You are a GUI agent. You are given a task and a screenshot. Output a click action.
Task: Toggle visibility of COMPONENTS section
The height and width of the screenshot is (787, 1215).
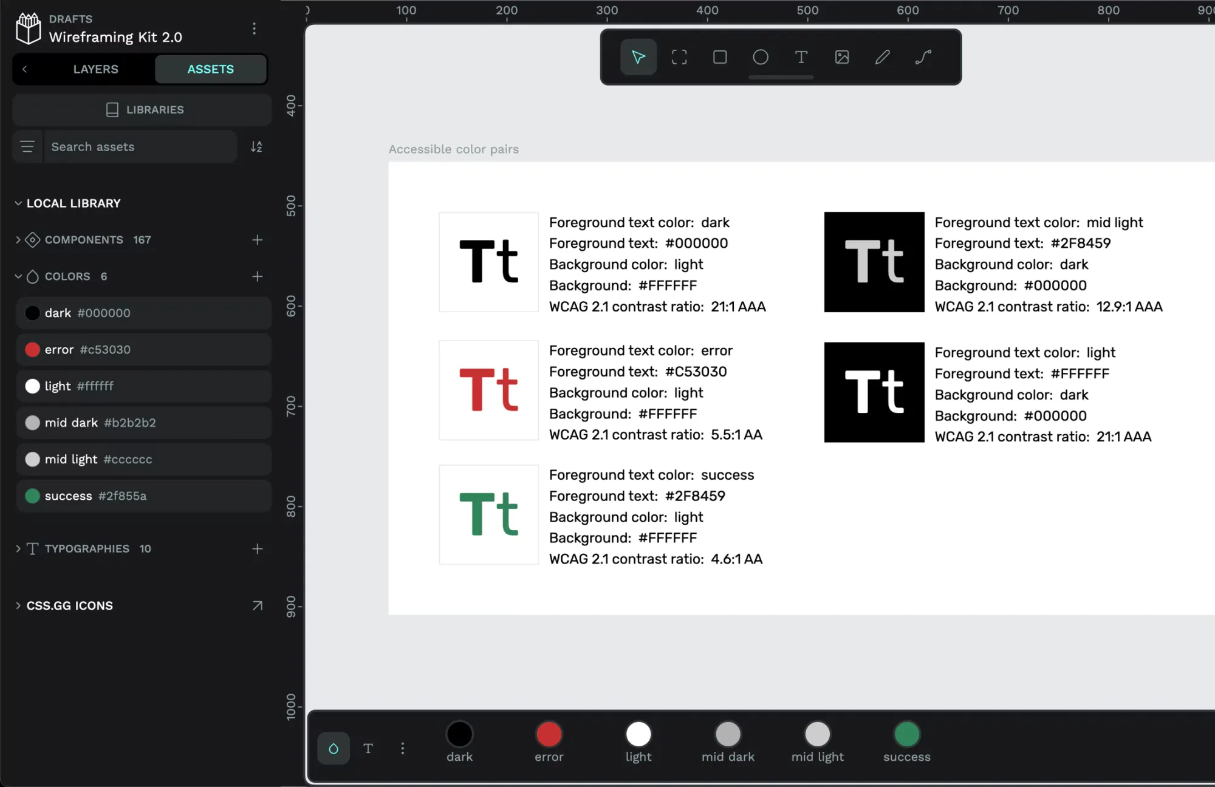19,239
